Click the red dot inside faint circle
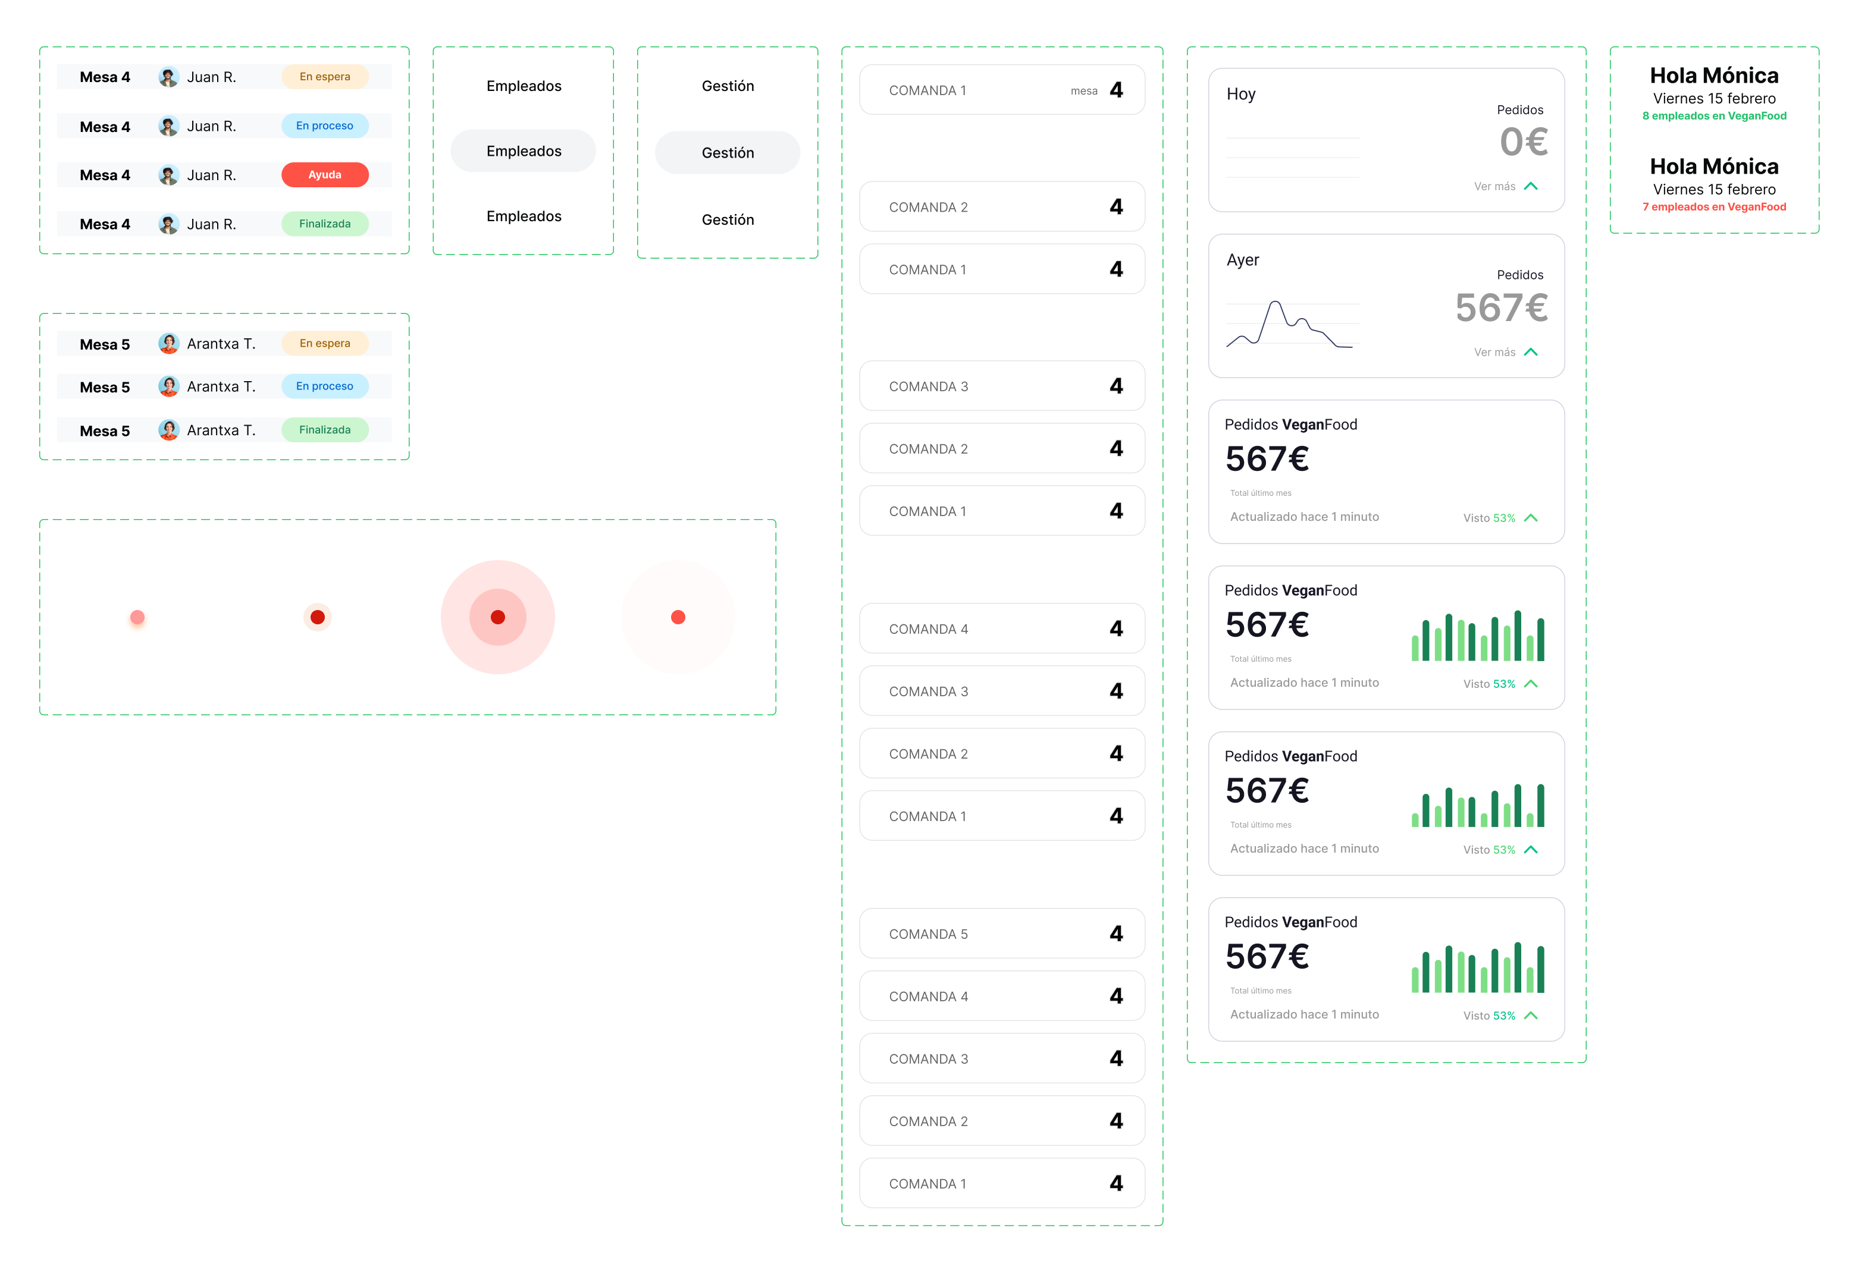The height and width of the screenshot is (1273, 1852). coord(678,617)
